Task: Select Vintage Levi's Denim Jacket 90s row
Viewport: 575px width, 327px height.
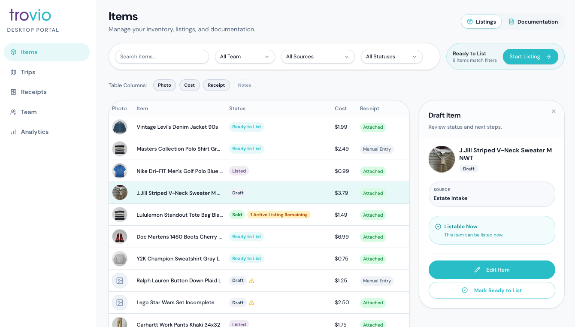Action: 259,127
